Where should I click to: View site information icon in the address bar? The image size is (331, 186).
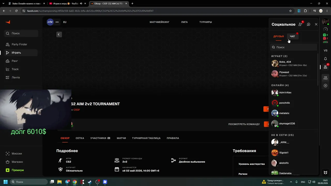(x=24, y=11)
